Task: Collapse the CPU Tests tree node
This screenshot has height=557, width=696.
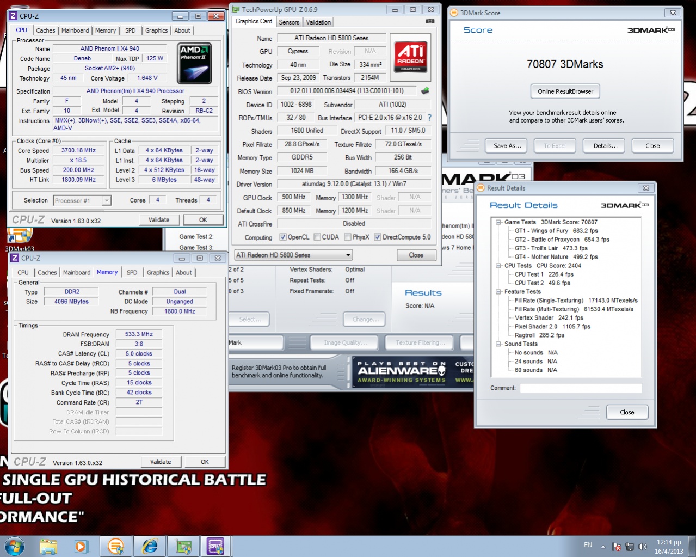Action: coord(498,266)
